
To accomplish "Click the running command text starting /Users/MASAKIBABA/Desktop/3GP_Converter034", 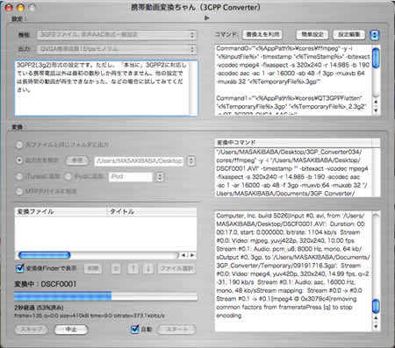I will point(293,173).
